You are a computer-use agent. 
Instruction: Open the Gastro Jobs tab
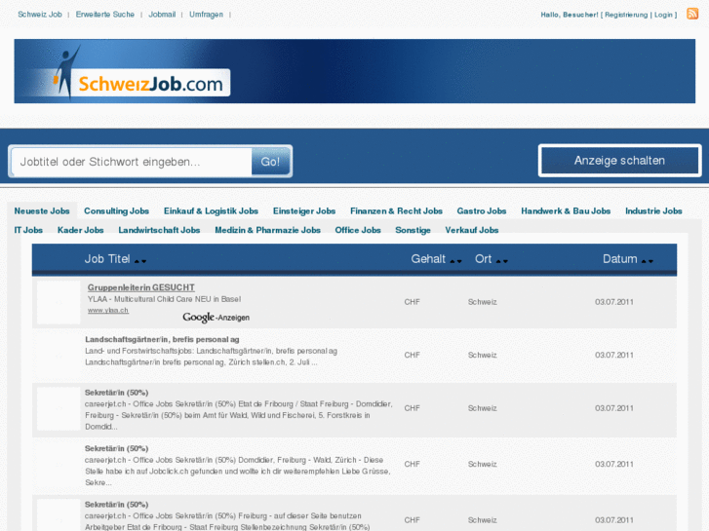point(481,211)
